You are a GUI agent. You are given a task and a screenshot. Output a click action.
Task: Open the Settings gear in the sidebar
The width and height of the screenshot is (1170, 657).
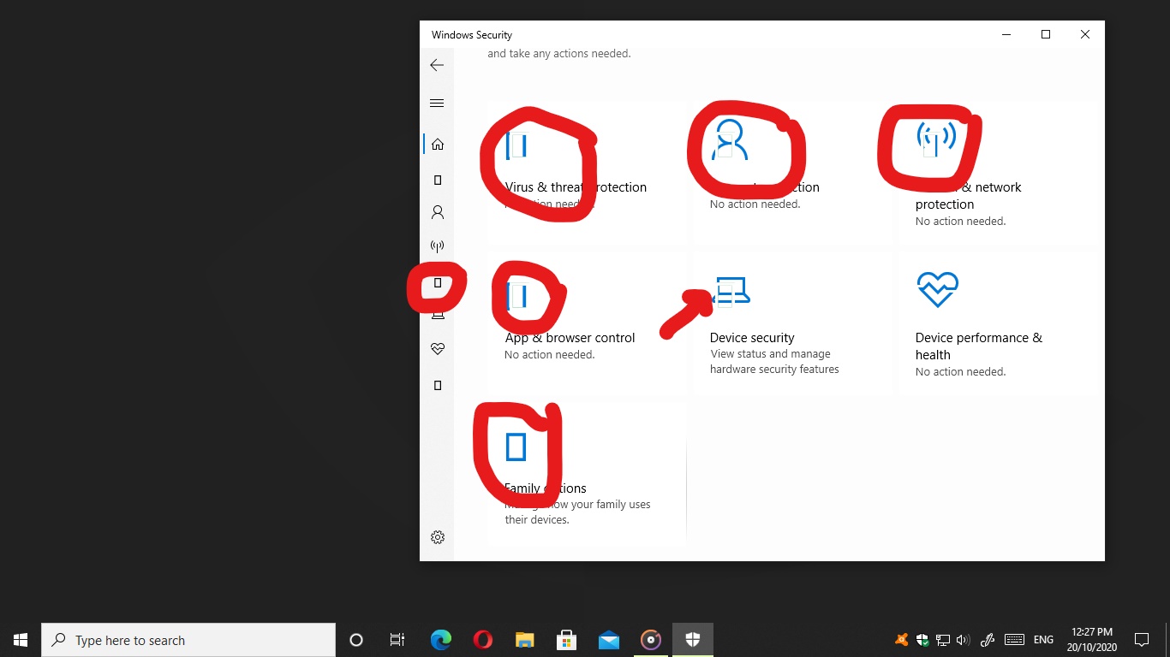[438, 537]
